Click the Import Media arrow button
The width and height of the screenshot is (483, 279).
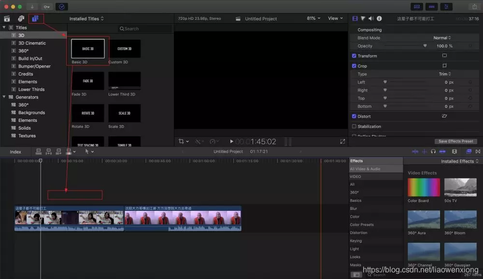point(32,6)
